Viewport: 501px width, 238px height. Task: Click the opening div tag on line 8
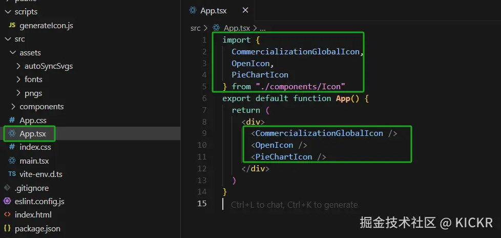click(253, 122)
